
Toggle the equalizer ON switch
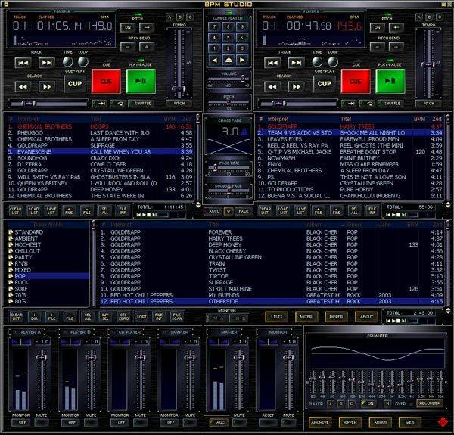pos(370,404)
